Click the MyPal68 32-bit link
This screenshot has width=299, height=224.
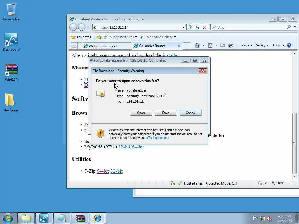pyautogui.click(x=124, y=147)
